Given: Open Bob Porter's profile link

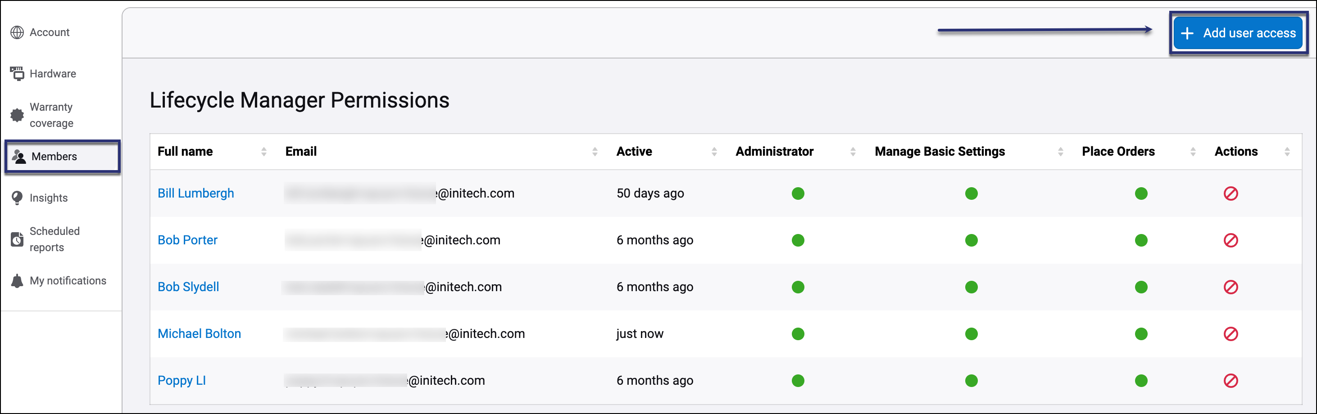Looking at the screenshot, I should point(187,240).
